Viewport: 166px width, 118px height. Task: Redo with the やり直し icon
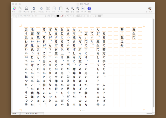tap(41, 9)
